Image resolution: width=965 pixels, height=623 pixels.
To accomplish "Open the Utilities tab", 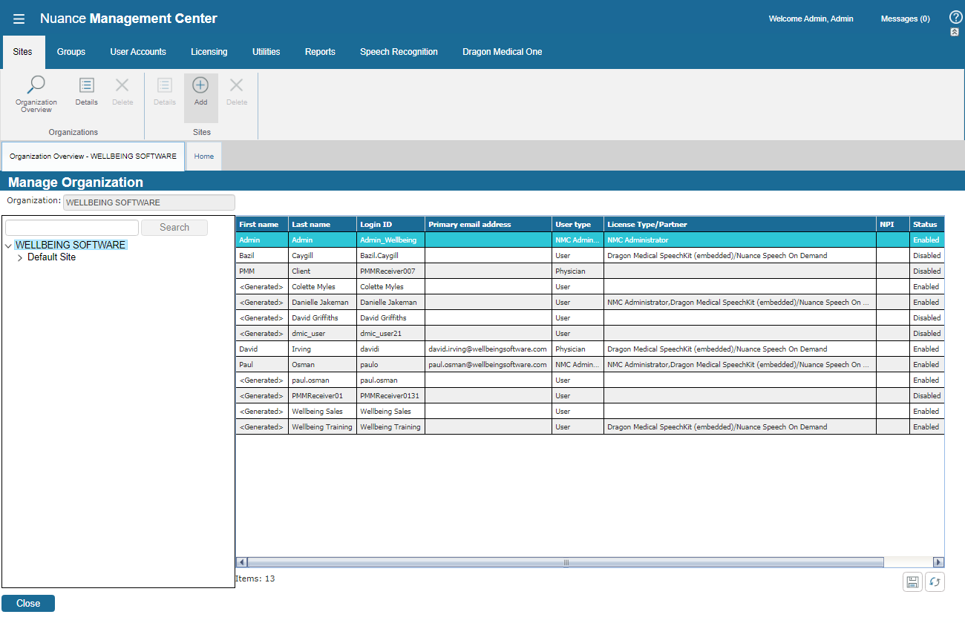I will pyautogui.click(x=266, y=52).
